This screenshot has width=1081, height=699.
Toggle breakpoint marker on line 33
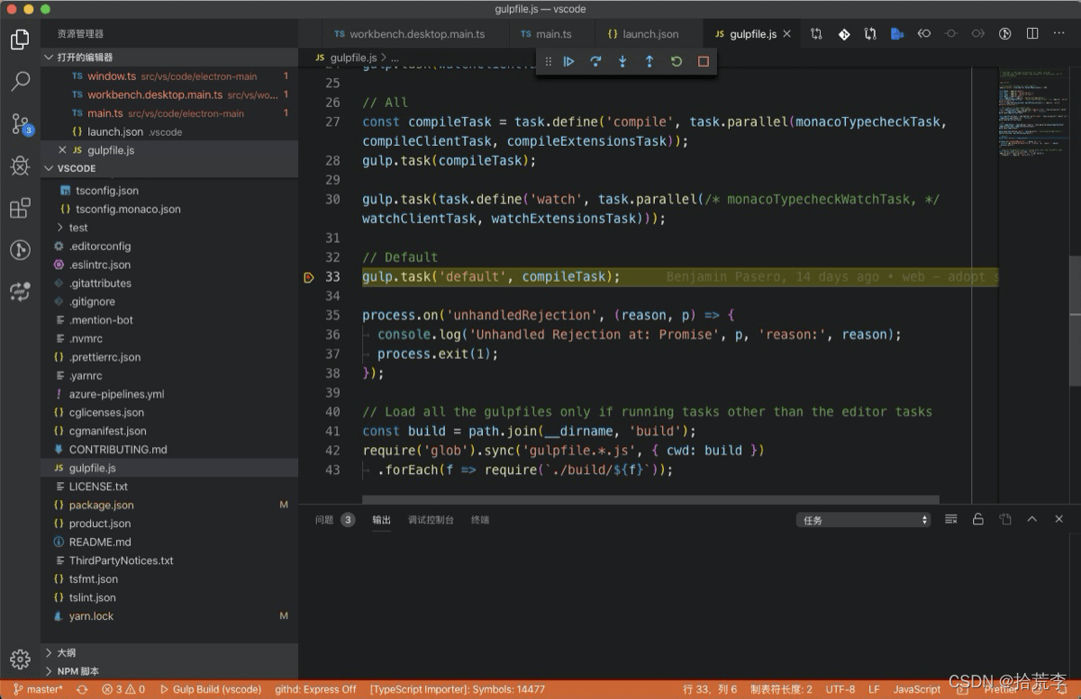[x=309, y=277]
